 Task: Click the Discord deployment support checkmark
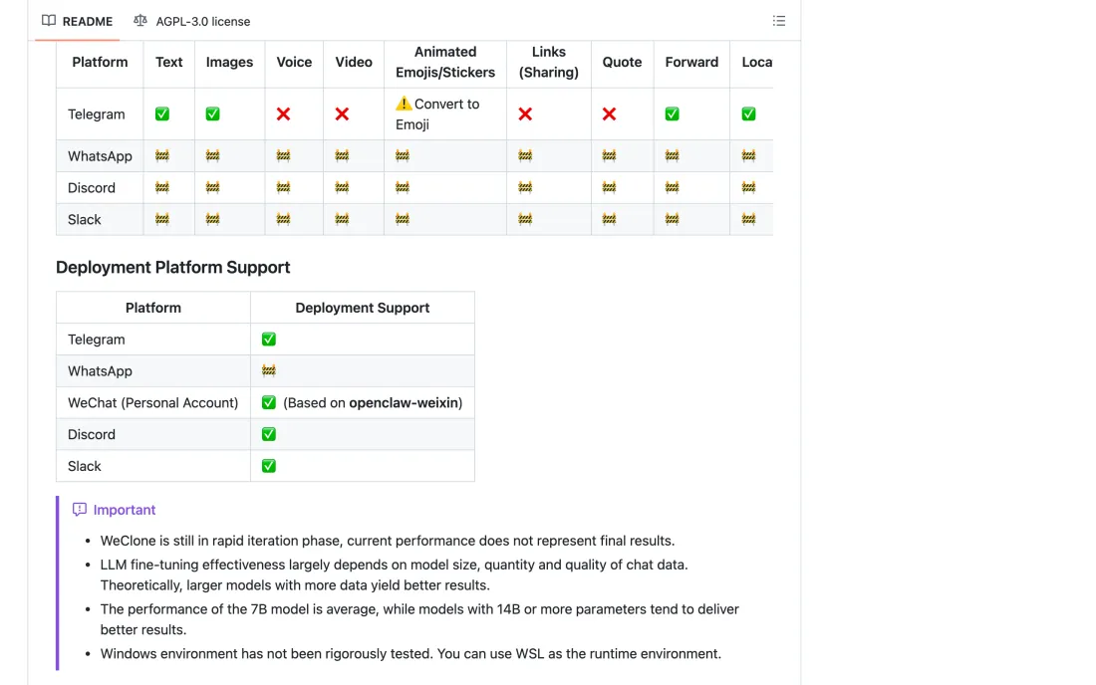click(x=268, y=434)
